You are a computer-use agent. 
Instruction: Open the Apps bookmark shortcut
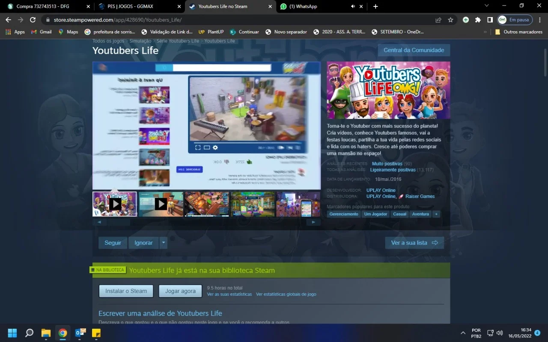[x=15, y=32]
